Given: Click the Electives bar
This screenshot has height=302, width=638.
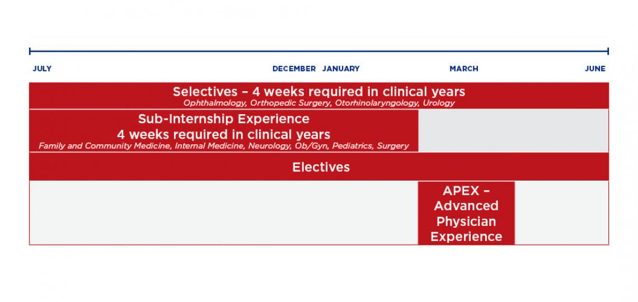Looking at the screenshot, I should [x=321, y=167].
